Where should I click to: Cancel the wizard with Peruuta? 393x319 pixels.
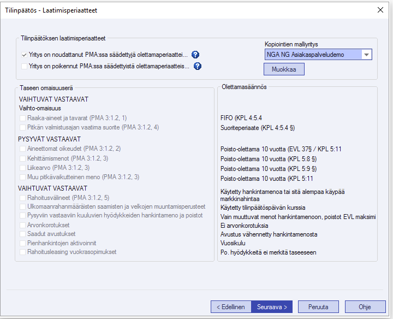click(318, 306)
